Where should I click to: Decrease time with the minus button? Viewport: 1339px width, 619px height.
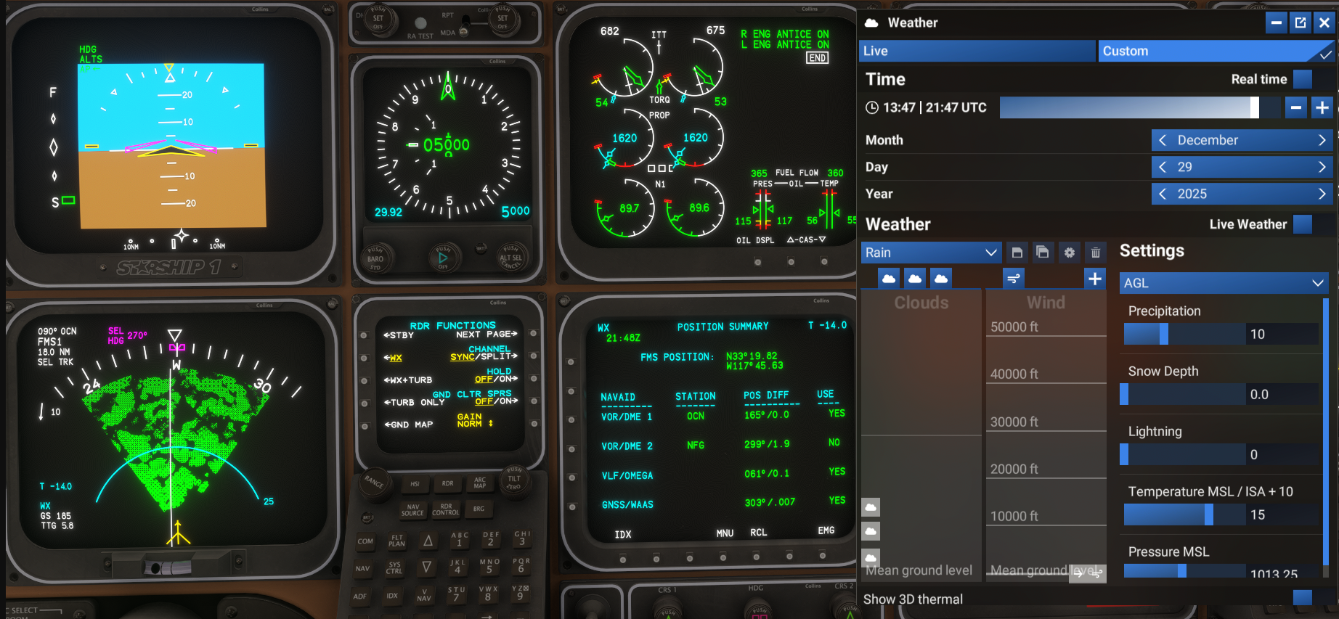1296,107
